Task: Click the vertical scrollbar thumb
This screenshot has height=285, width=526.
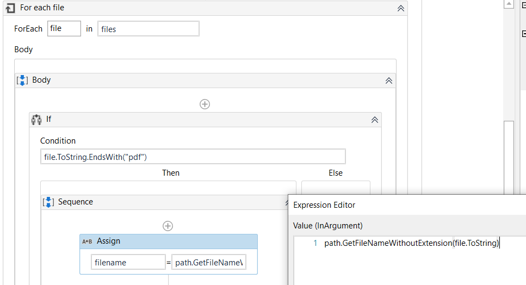Action: [509, 158]
